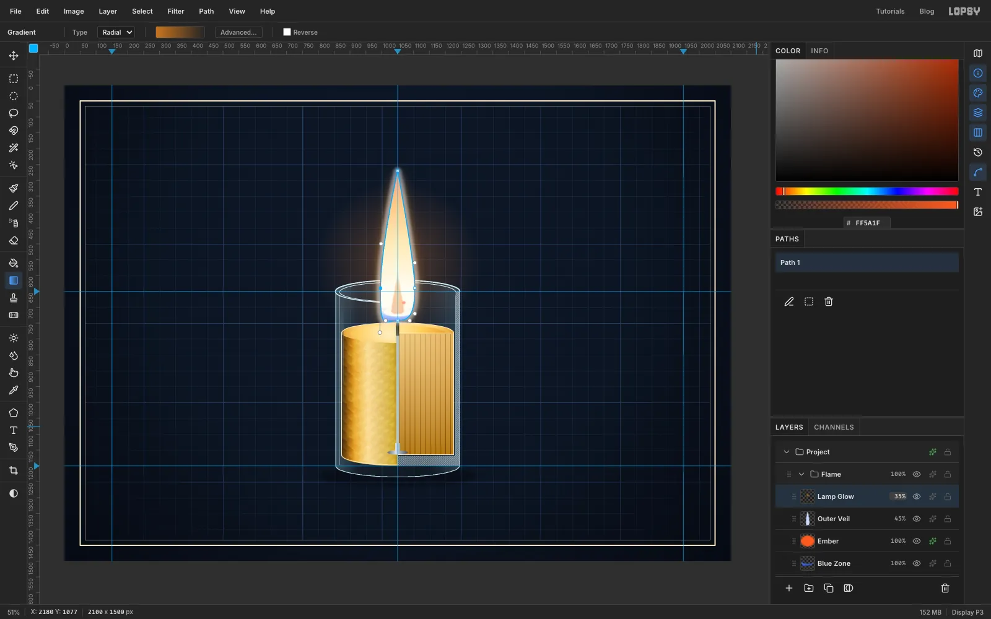
Task: Hide the Lamp Glow layer
Action: pos(917,496)
